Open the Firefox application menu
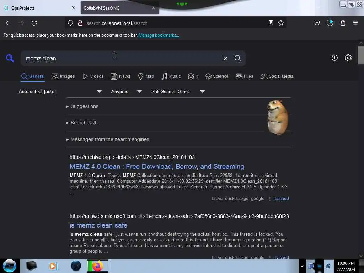 [355, 23]
